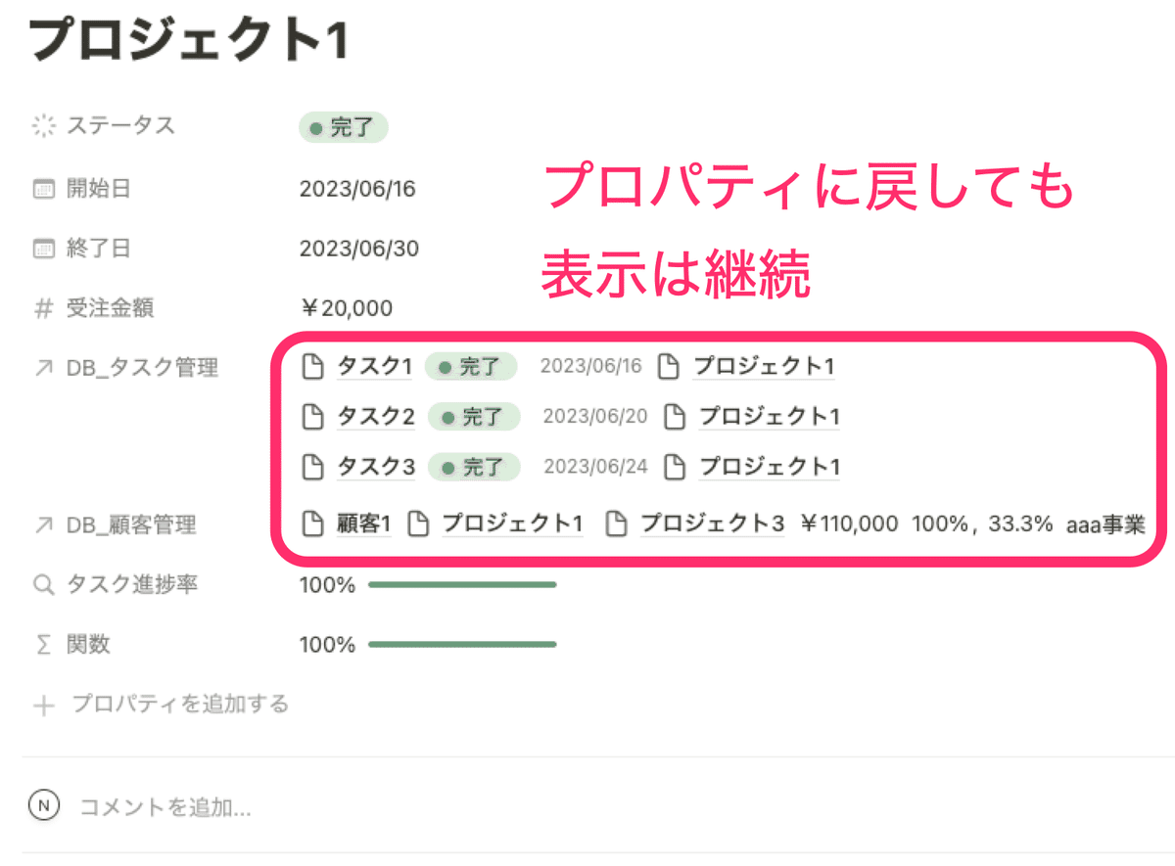The image size is (1175, 866).
Task: Click the relation arrow icon for DB_タスク管理
Action: click(x=43, y=367)
